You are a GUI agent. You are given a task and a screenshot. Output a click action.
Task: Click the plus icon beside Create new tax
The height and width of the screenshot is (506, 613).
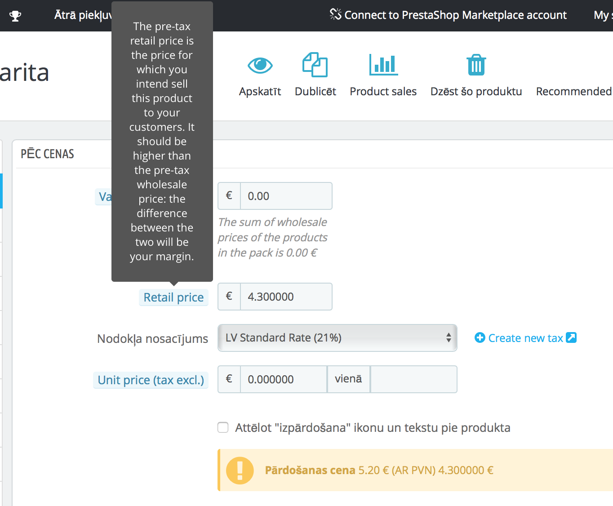tap(480, 337)
